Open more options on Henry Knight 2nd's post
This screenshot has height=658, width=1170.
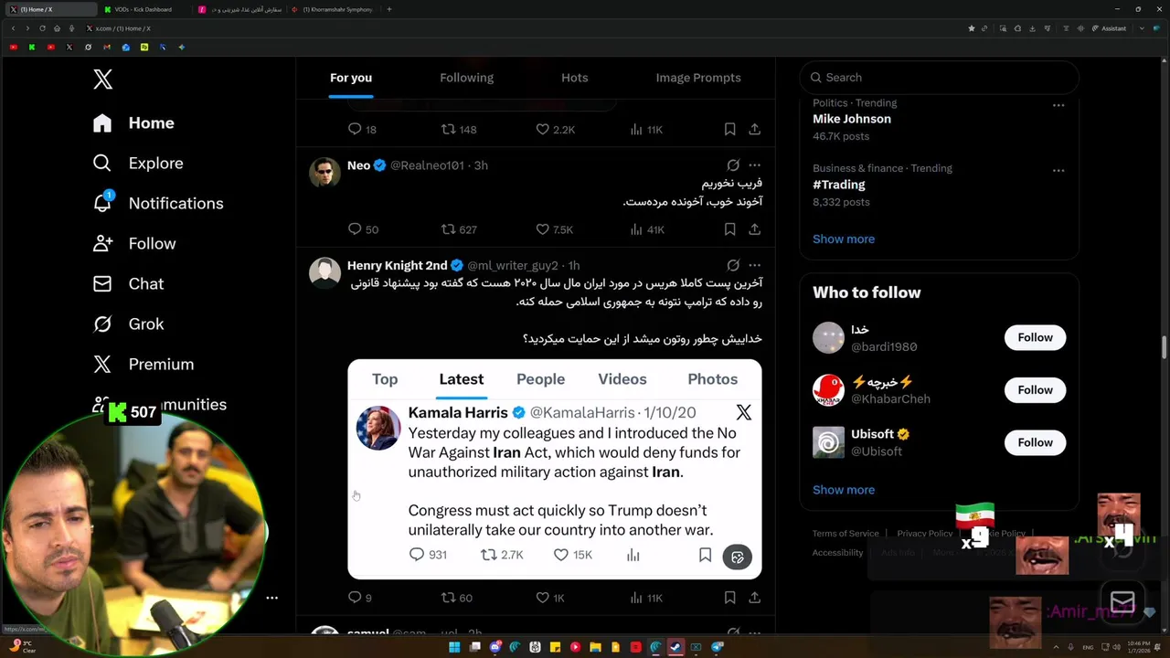[755, 265]
